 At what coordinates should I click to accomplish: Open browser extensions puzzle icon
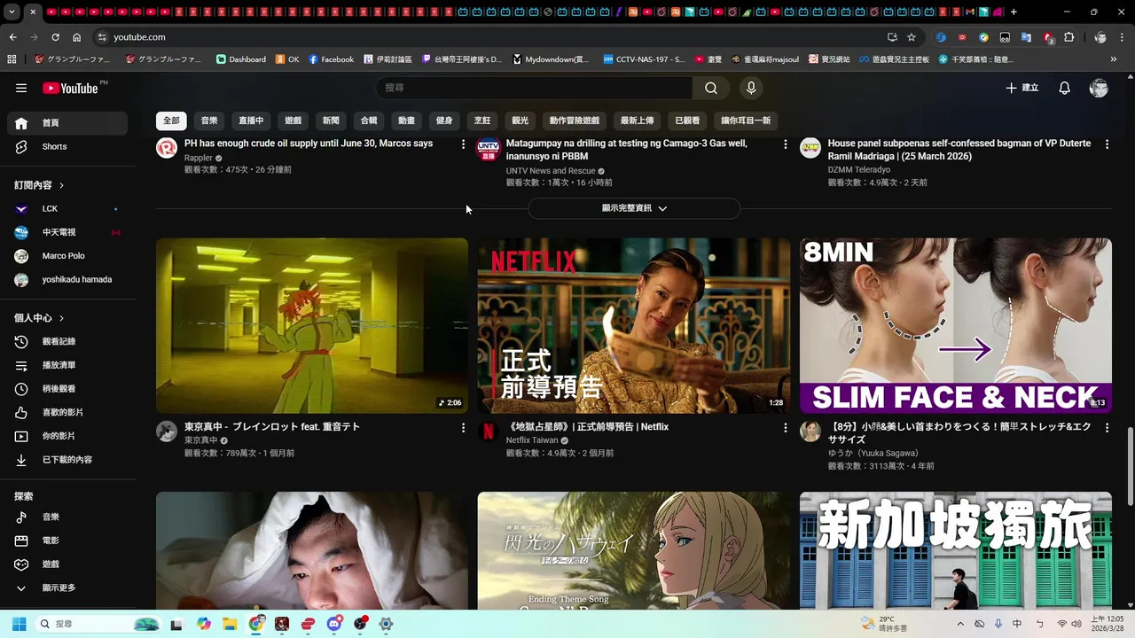[x=1068, y=37]
